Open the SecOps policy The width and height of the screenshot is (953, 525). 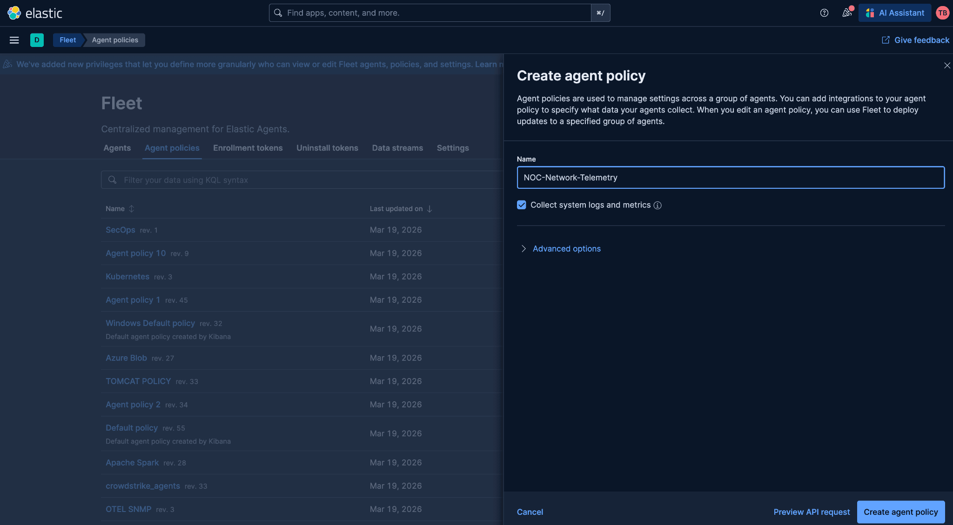tap(121, 230)
